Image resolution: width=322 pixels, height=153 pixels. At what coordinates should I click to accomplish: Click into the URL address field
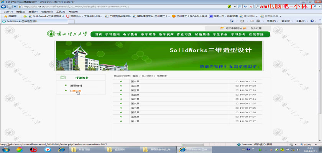[x=123, y=7]
